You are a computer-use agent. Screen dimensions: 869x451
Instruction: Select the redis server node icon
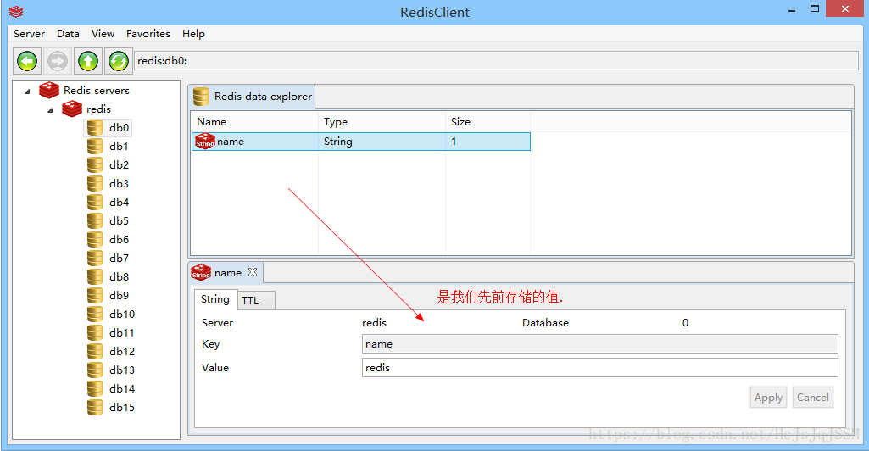71,109
